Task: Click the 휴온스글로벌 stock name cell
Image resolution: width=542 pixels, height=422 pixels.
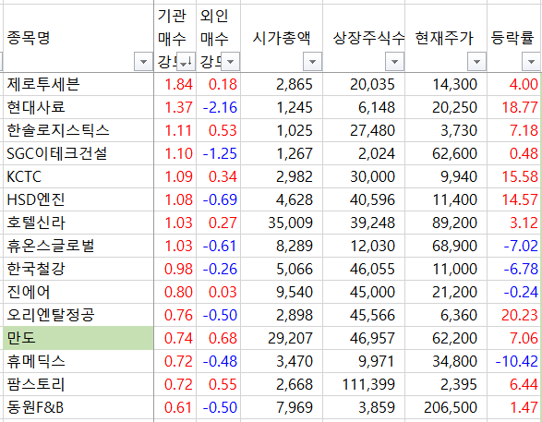Action: click(78, 246)
